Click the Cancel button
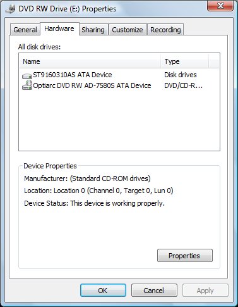Image resolution: width=238 pixels, height=307 pixels. (x=154, y=291)
